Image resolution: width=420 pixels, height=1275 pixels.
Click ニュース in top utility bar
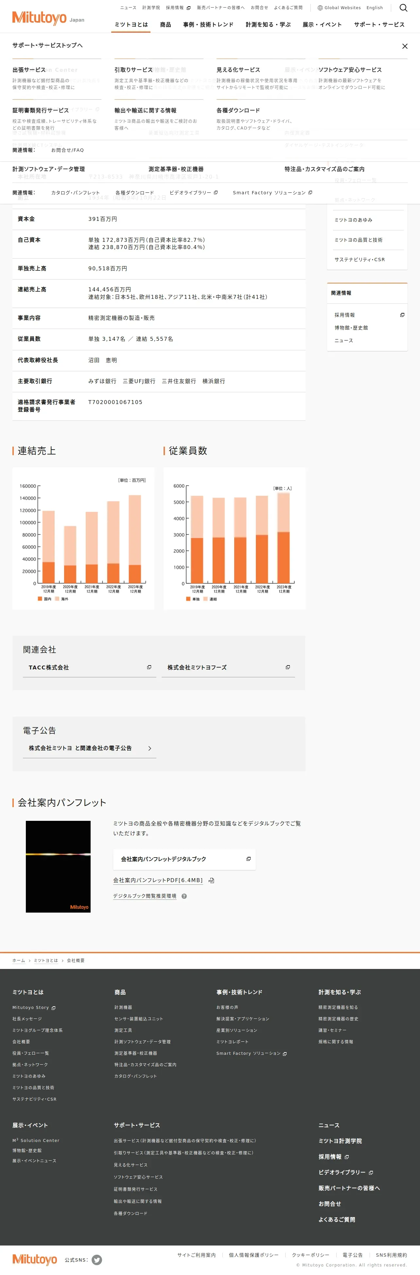point(128,8)
